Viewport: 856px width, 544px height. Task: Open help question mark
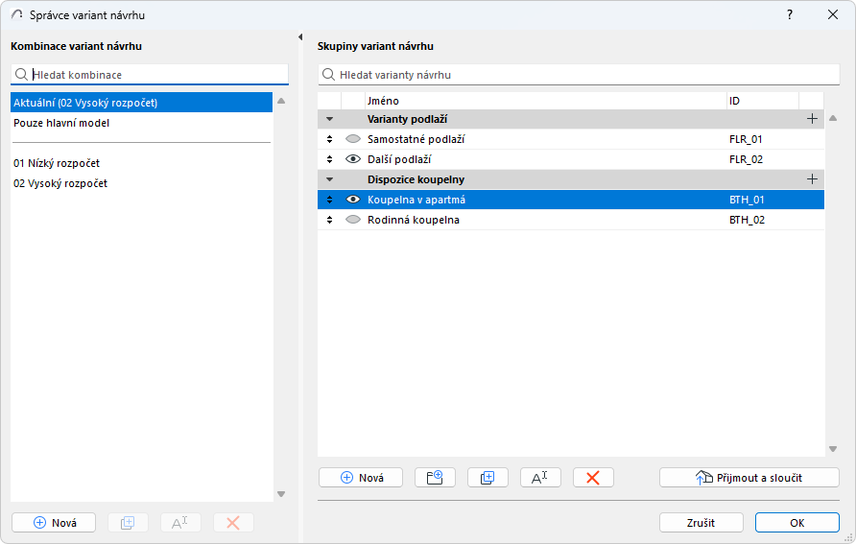click(790, 14)
